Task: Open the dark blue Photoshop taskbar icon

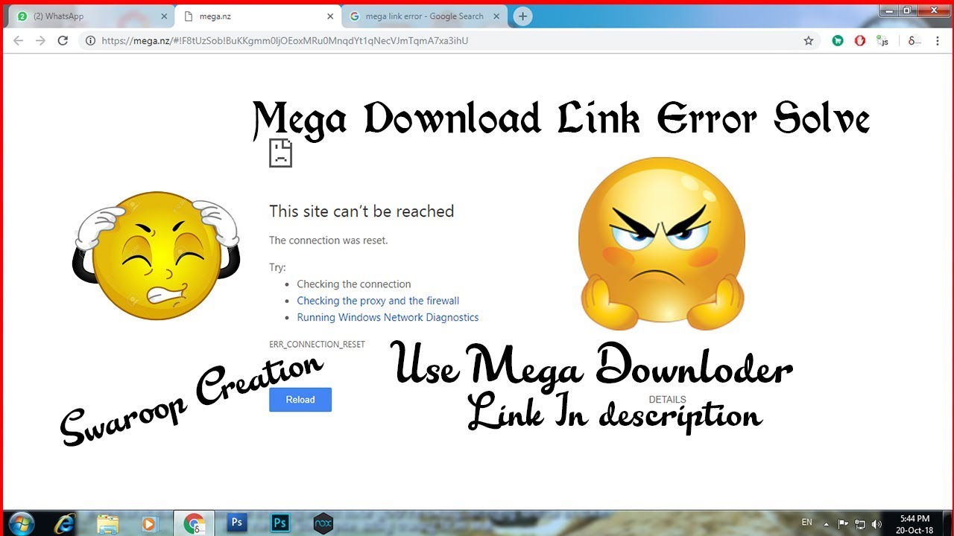Action: (236, 523)
